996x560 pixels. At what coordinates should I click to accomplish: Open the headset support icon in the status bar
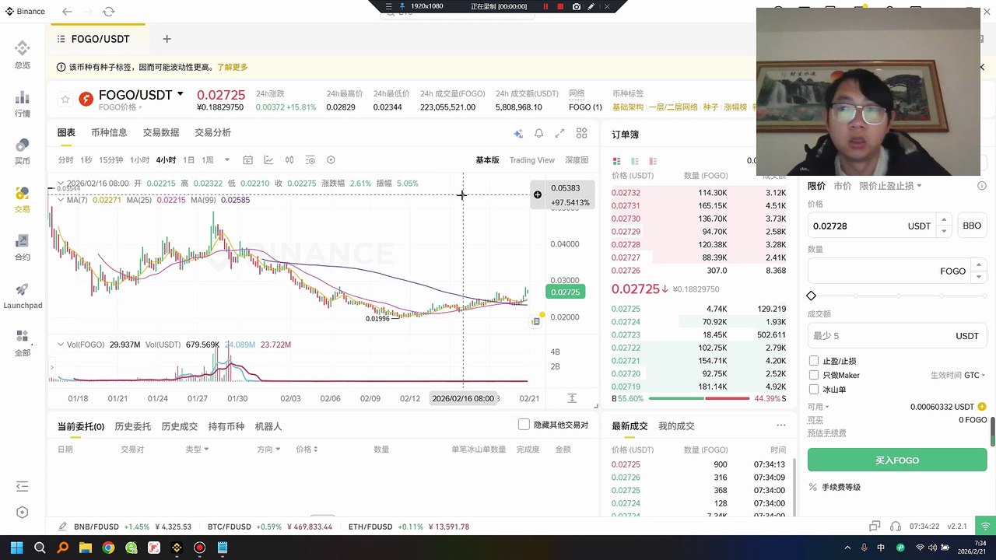896,527
